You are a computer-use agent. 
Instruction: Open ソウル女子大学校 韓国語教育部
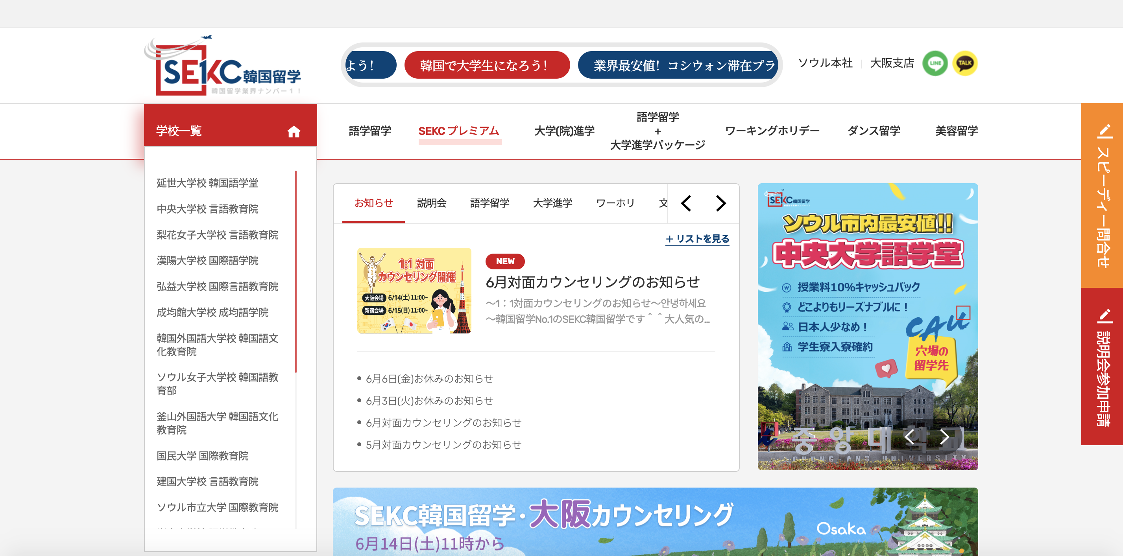(x=218, y=384)
